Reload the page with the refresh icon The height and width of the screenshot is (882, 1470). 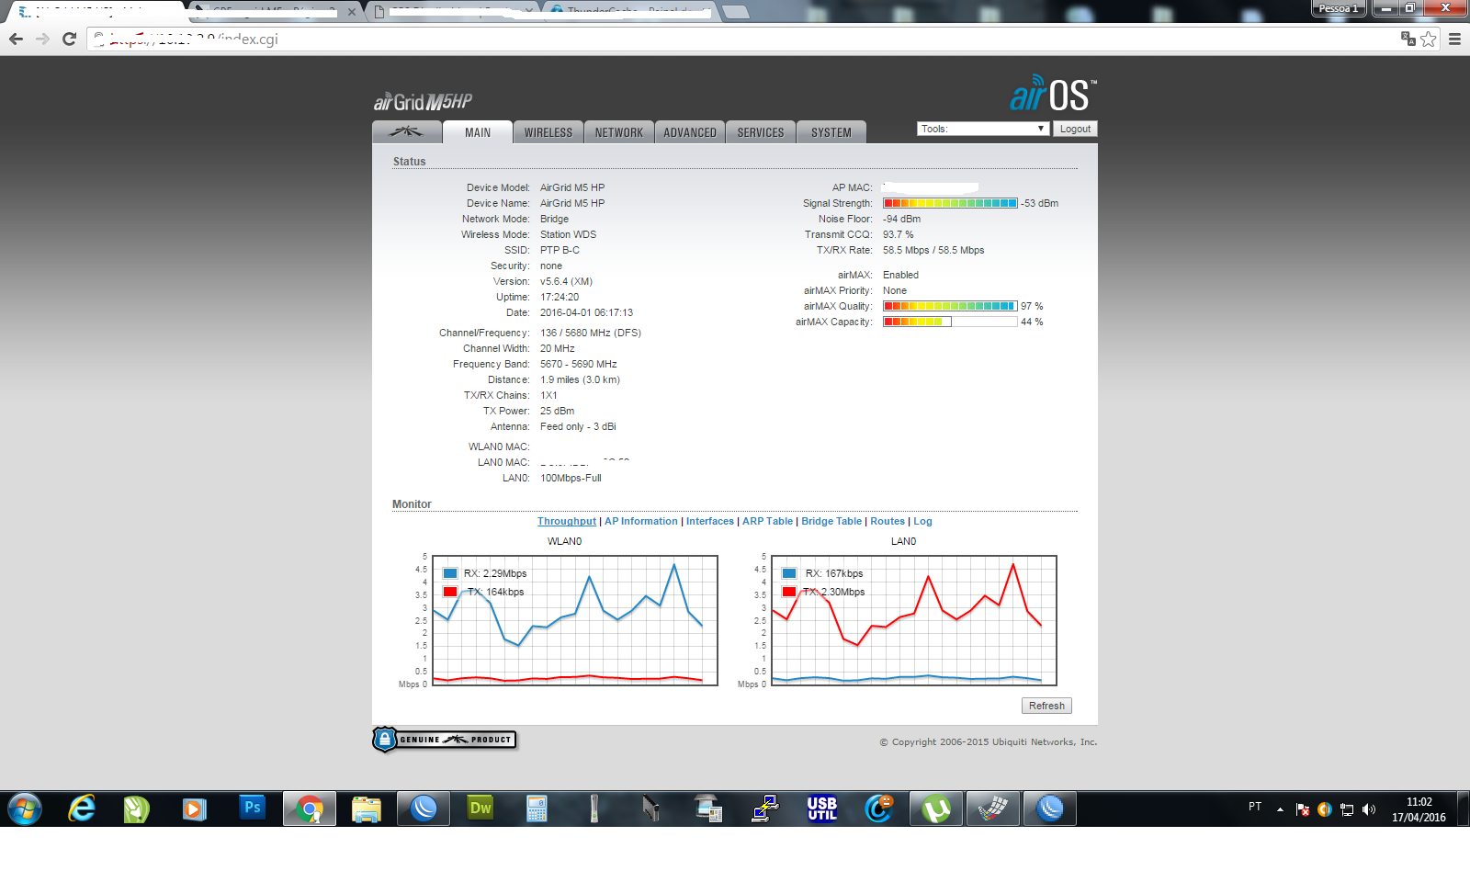pos(69,39)
